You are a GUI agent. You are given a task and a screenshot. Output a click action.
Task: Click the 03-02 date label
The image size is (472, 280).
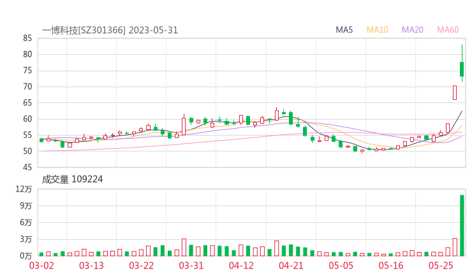coord(41,266)
